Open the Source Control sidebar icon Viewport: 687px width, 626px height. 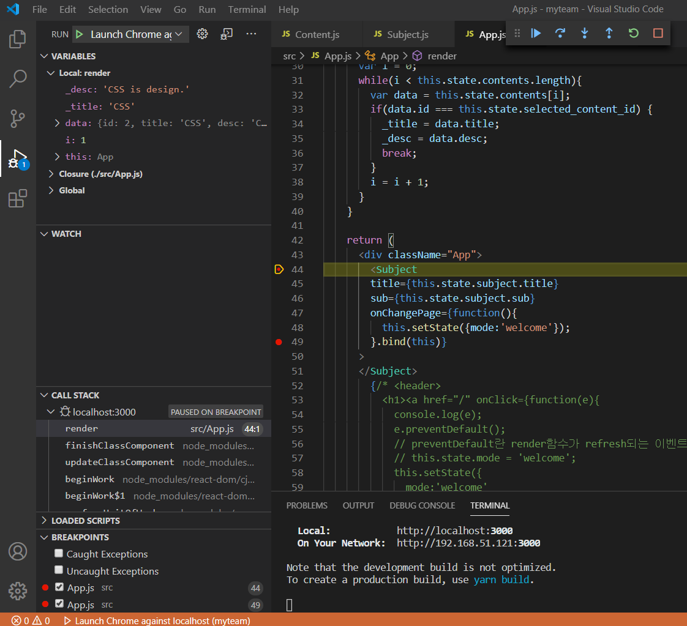pos(18,116)
